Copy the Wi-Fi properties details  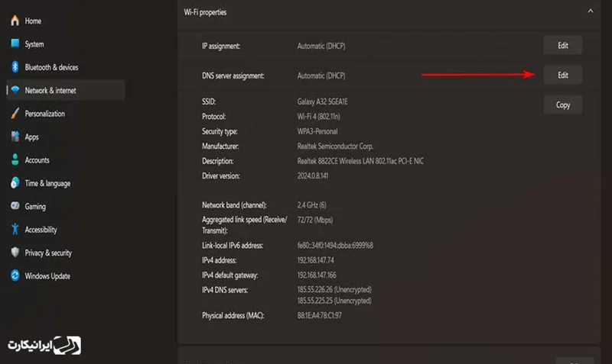point(562,105)
